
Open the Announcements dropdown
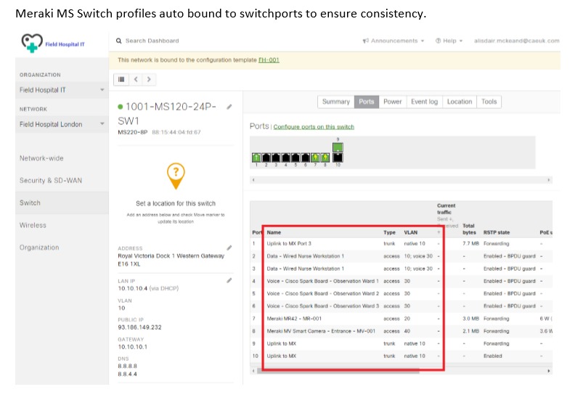tap(393, 41)
